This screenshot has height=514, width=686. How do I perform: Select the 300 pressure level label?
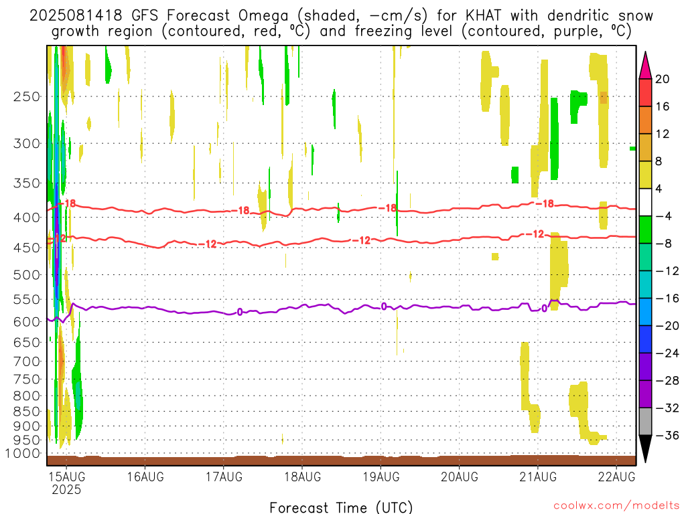[x=27, y=143]
